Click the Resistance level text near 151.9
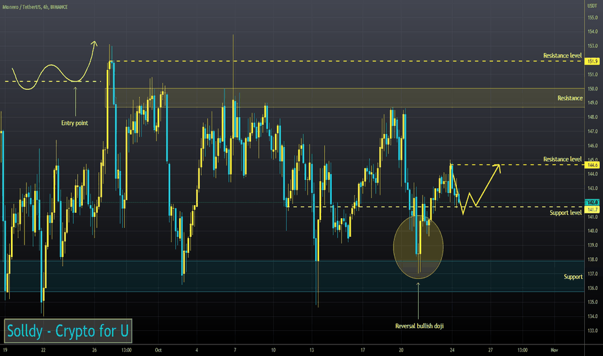 point(562,56)
